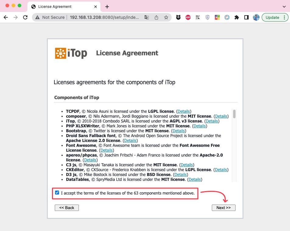The height and width of the screenshot is (231, 290).
Task: Open the ABP ad blocker extension
Action: (188, 17)
